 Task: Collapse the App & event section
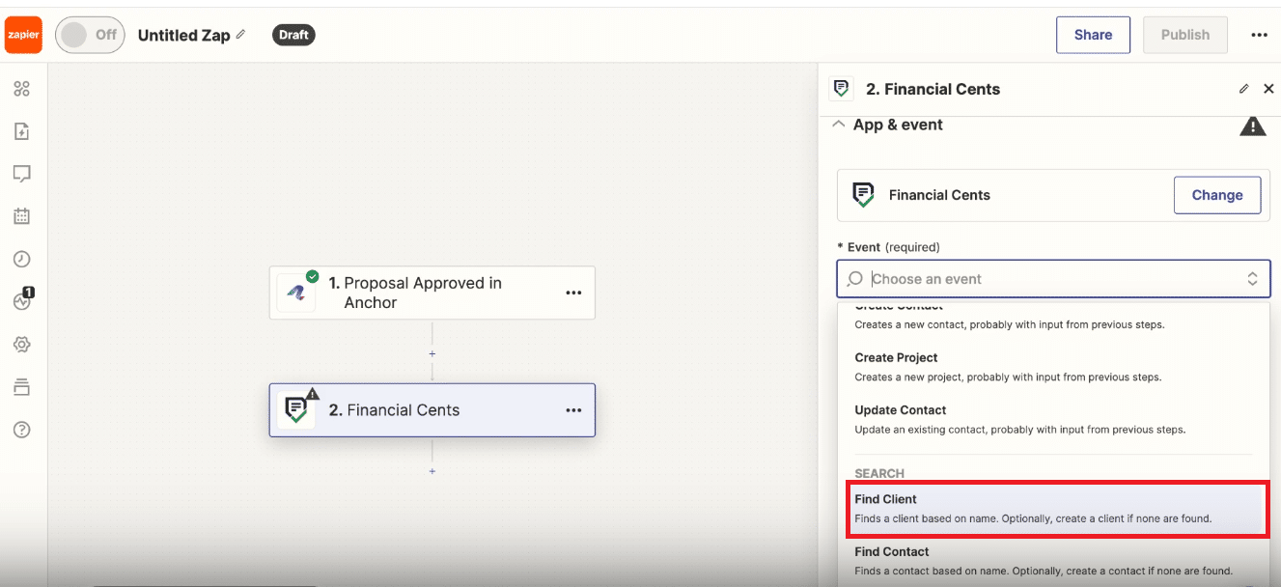838,125
